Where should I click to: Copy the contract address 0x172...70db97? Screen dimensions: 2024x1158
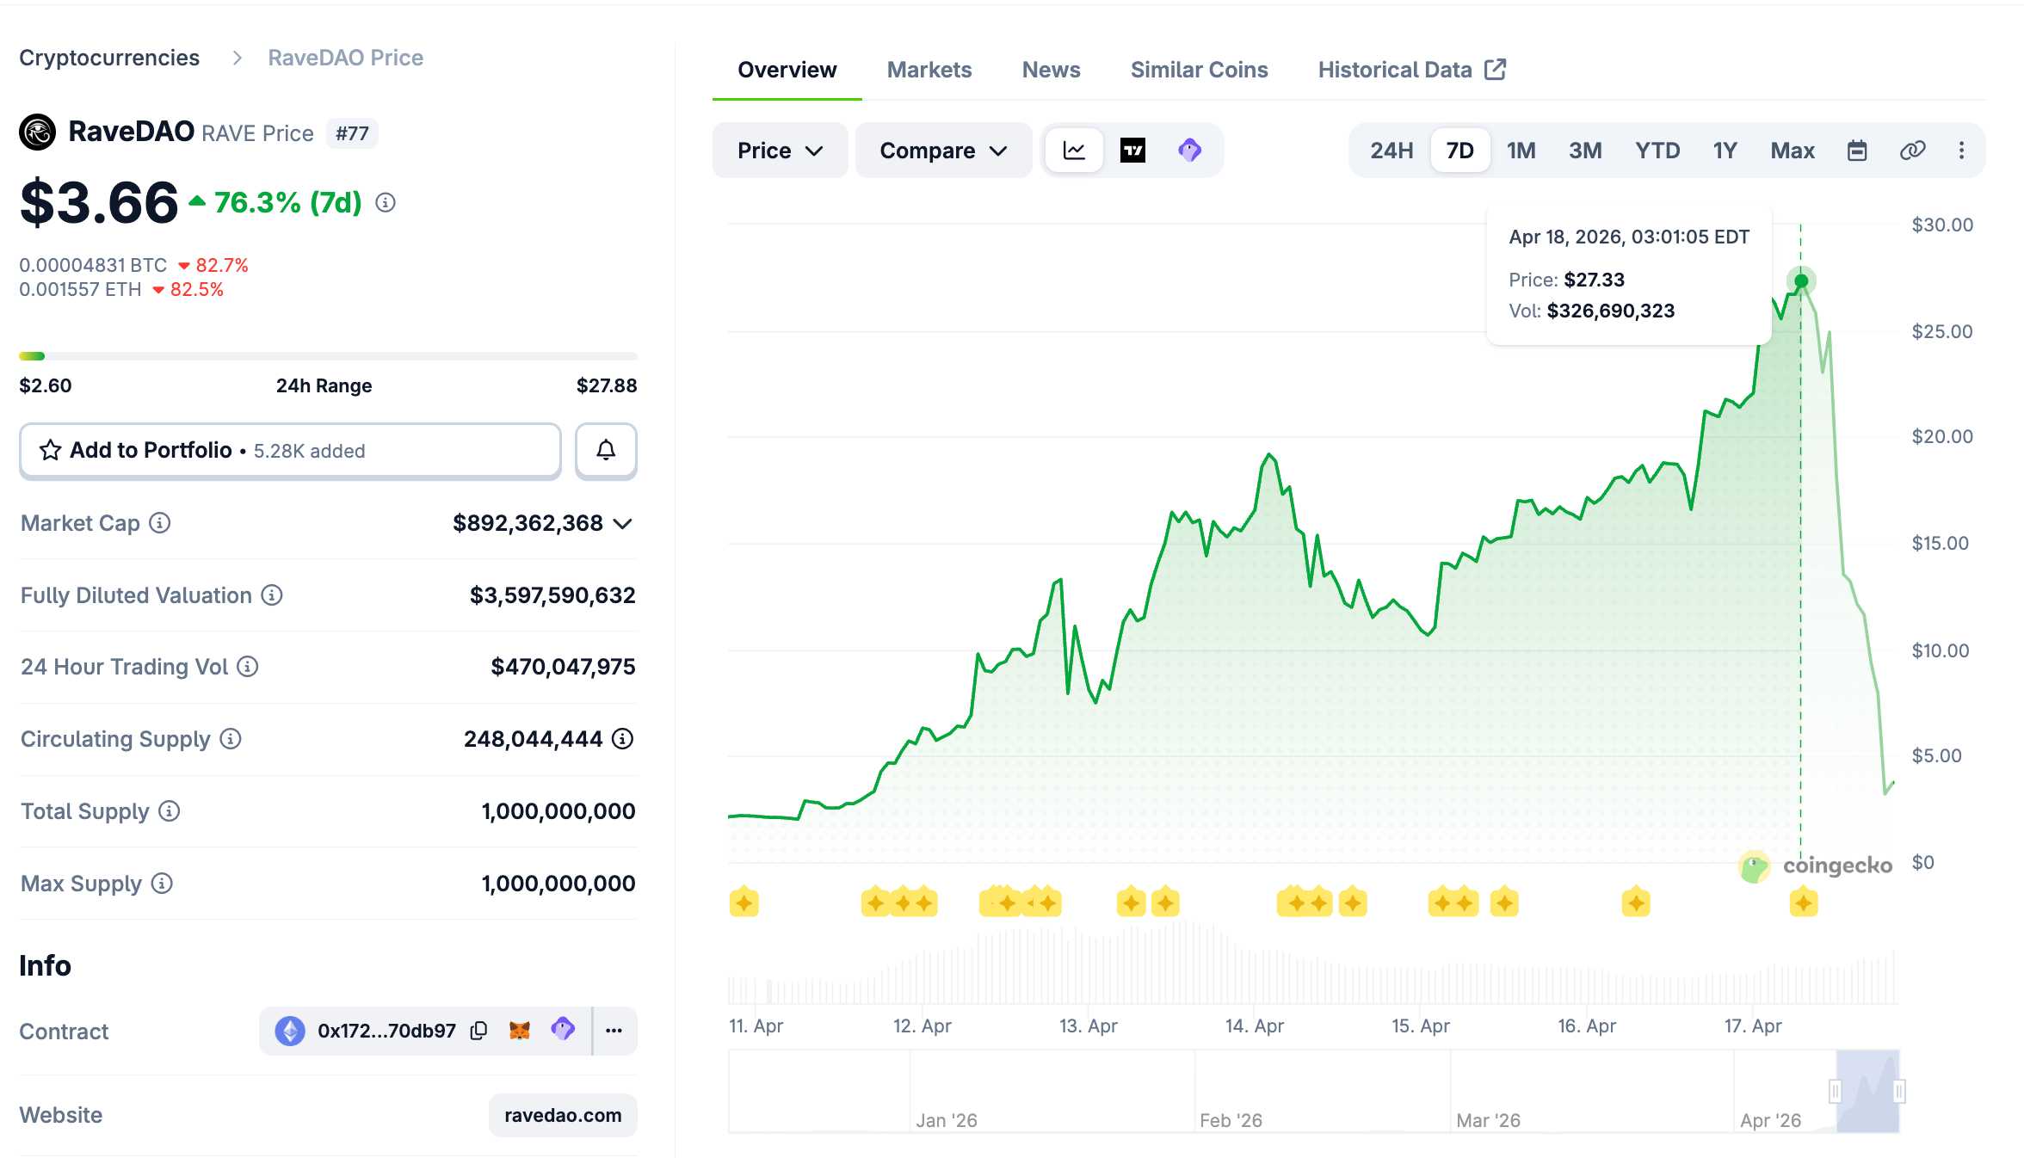pyautogui.click(x=479, y=1031)
